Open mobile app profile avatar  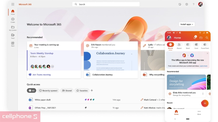(169, 37)
